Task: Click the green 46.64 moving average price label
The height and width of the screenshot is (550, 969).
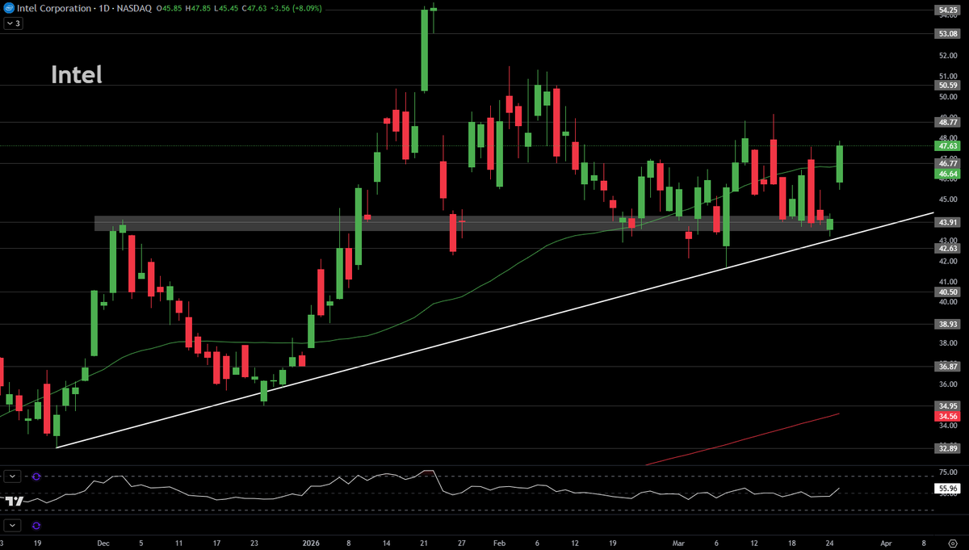Action: [x=947, y=174]
